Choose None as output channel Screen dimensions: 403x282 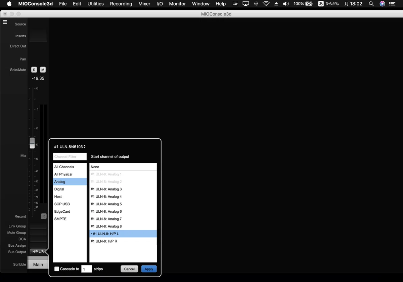(123, 167)
